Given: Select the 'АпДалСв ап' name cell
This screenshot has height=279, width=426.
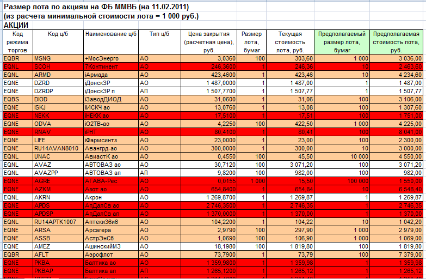Looking at the screenshot, I should click(111, 214).
